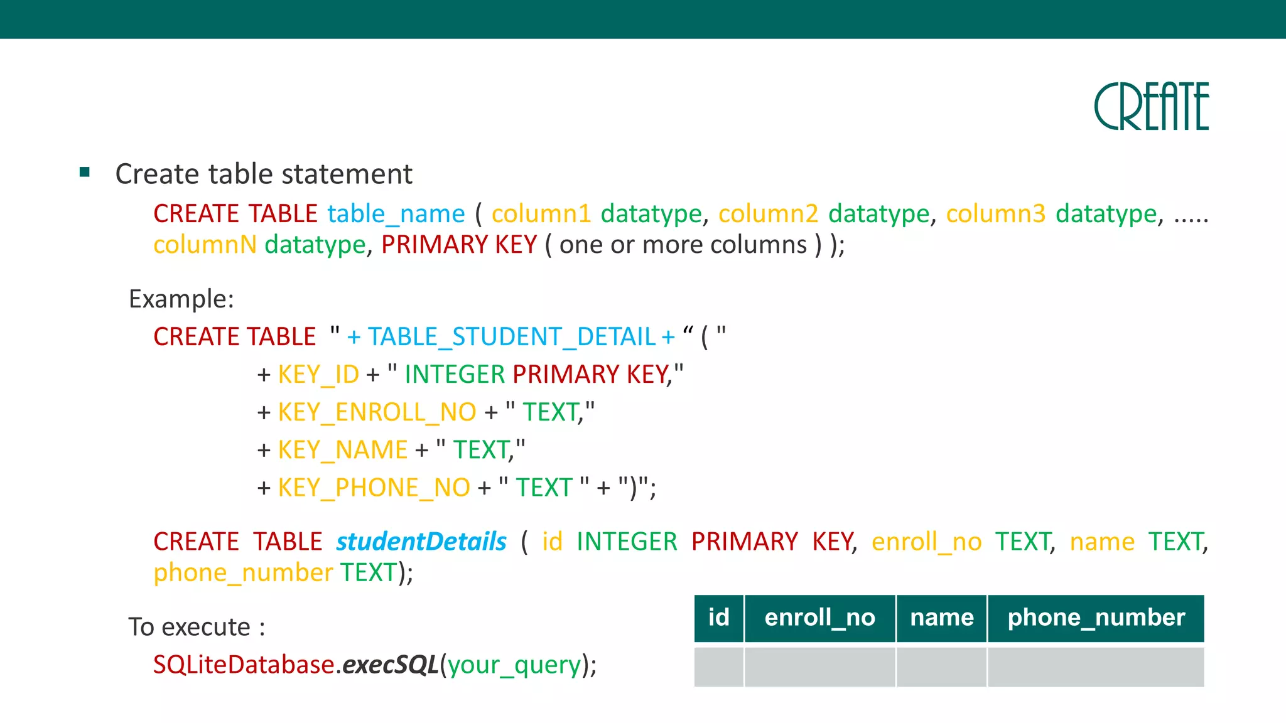Click the empty cell under 'id'

tap(719, 667)
